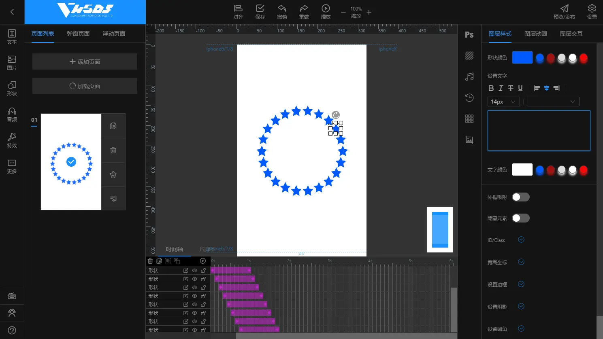Viewport: 603px width, 339px height.
Task: Center align the text
Action: (x=547, y=88)
